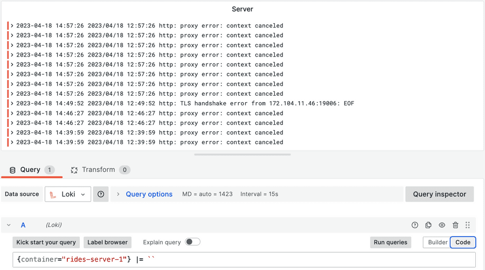Image resolution: width=485 pixels, height=270 pixels.
Task: Open data source help icon button
Action: (x=101, y=194)
